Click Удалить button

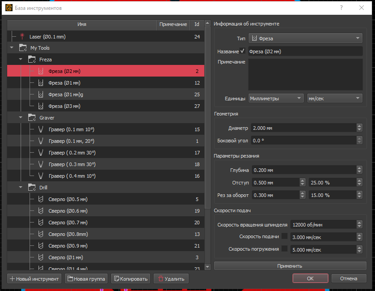[x=171, y=278]
